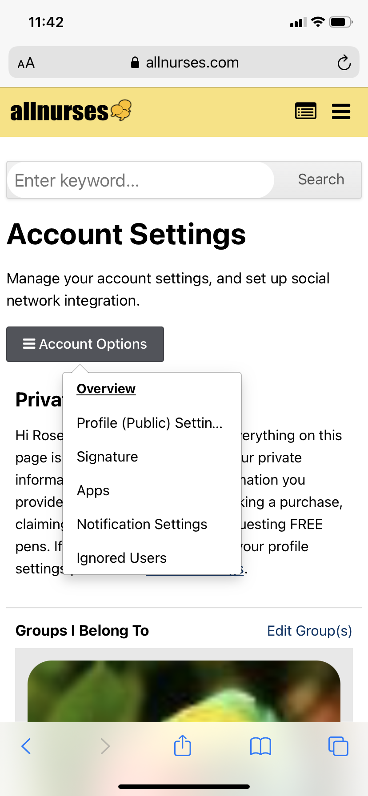Go to Ignored Users option
This screenshot has width=368, height=796.
point(121,558)
